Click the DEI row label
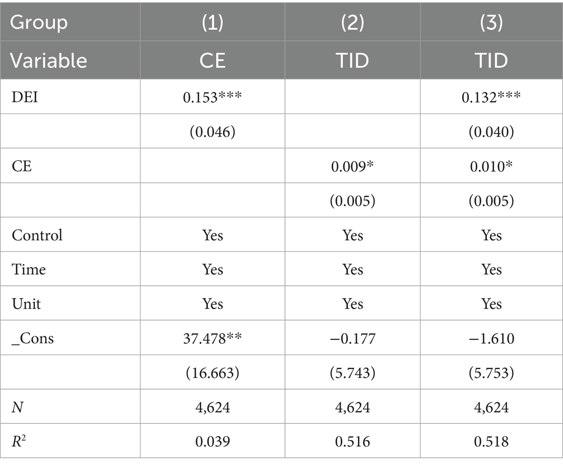 click(25, 96)
